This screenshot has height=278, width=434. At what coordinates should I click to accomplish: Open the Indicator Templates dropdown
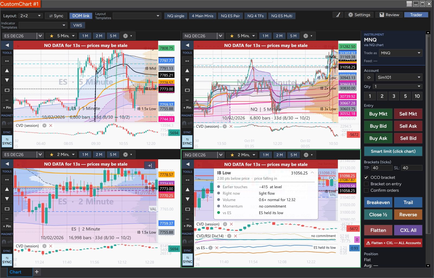point(43,25)
